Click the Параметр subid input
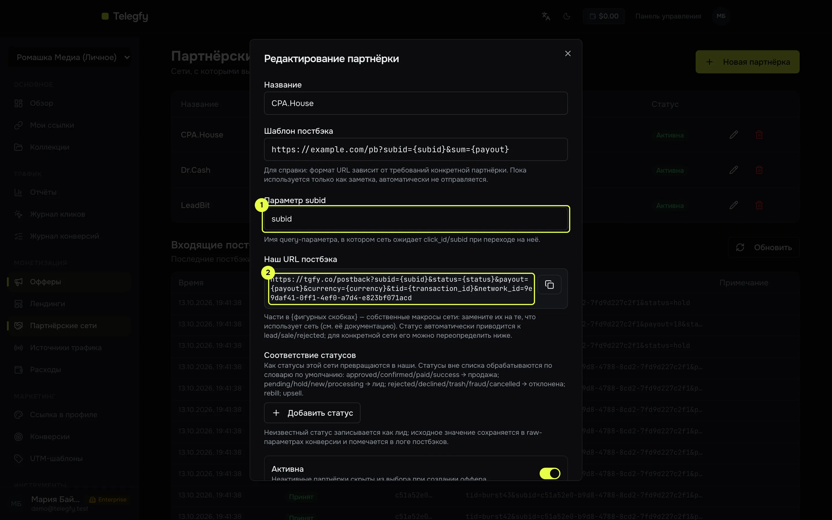 point(416,219)
